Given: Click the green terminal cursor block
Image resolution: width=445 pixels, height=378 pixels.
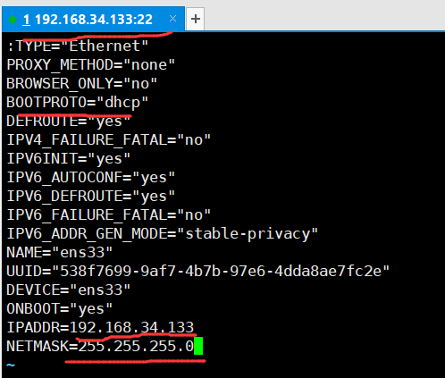Looking at the screenshot, I should (x=198, y=346).
